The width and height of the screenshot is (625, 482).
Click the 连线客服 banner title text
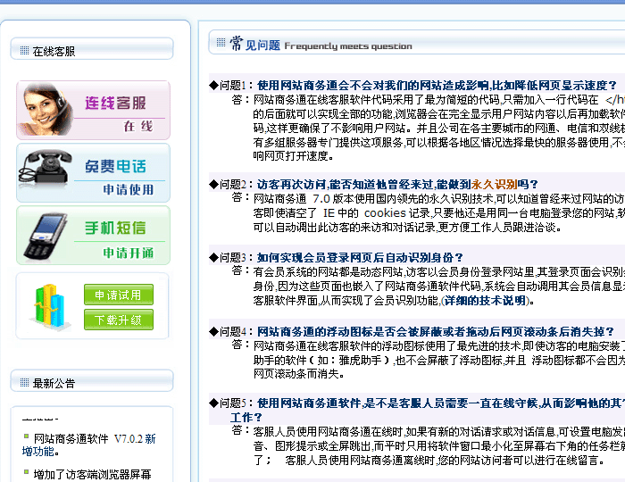pyautogui.click(x=115, y=104)
